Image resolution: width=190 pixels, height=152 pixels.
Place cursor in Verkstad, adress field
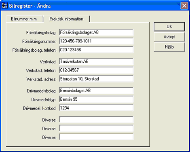(96, 79)
